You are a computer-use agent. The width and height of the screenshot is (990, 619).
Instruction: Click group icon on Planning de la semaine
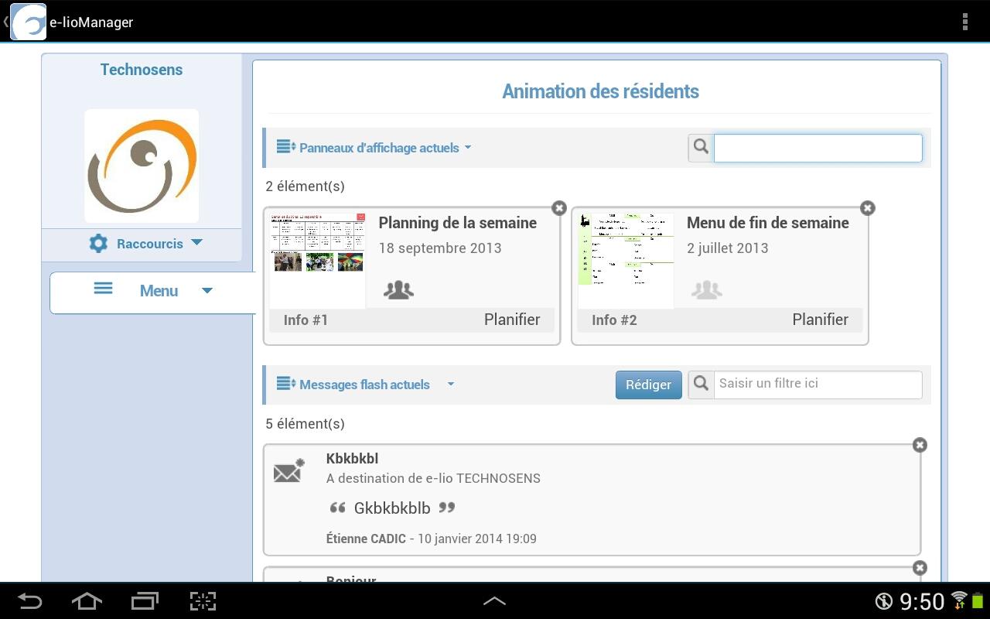click(x=398, y=289)
